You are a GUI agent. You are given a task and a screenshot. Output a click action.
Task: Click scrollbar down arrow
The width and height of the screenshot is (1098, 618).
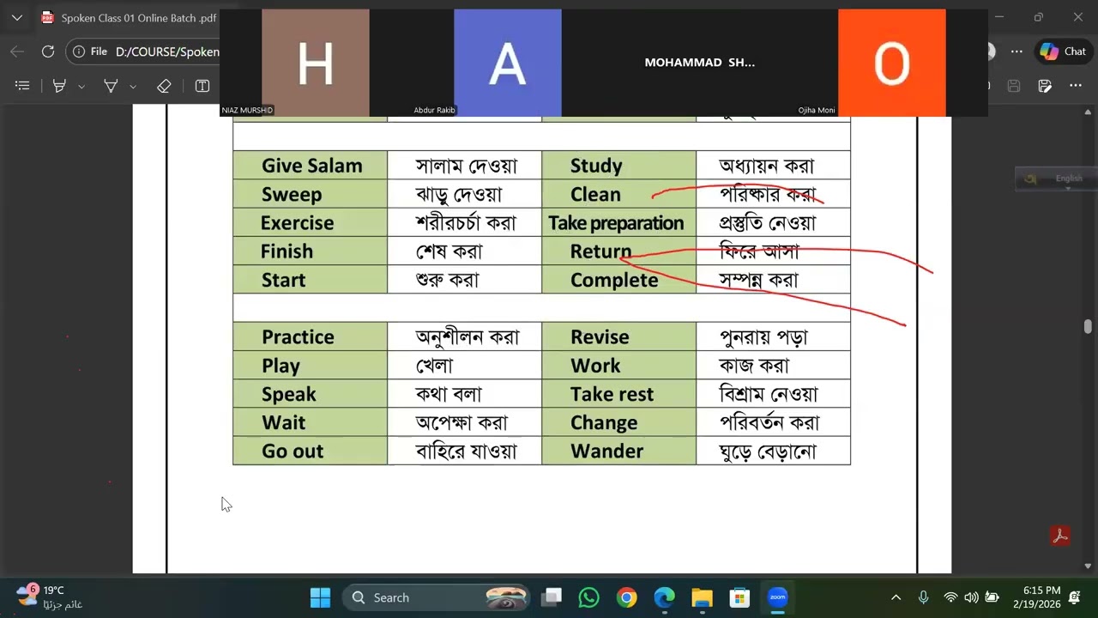pyautogui.click(x=1088, y=566)
